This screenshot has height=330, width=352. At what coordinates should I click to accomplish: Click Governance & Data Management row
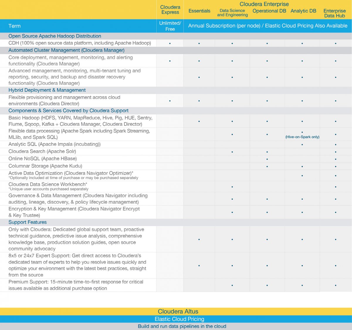coord(78,199)
